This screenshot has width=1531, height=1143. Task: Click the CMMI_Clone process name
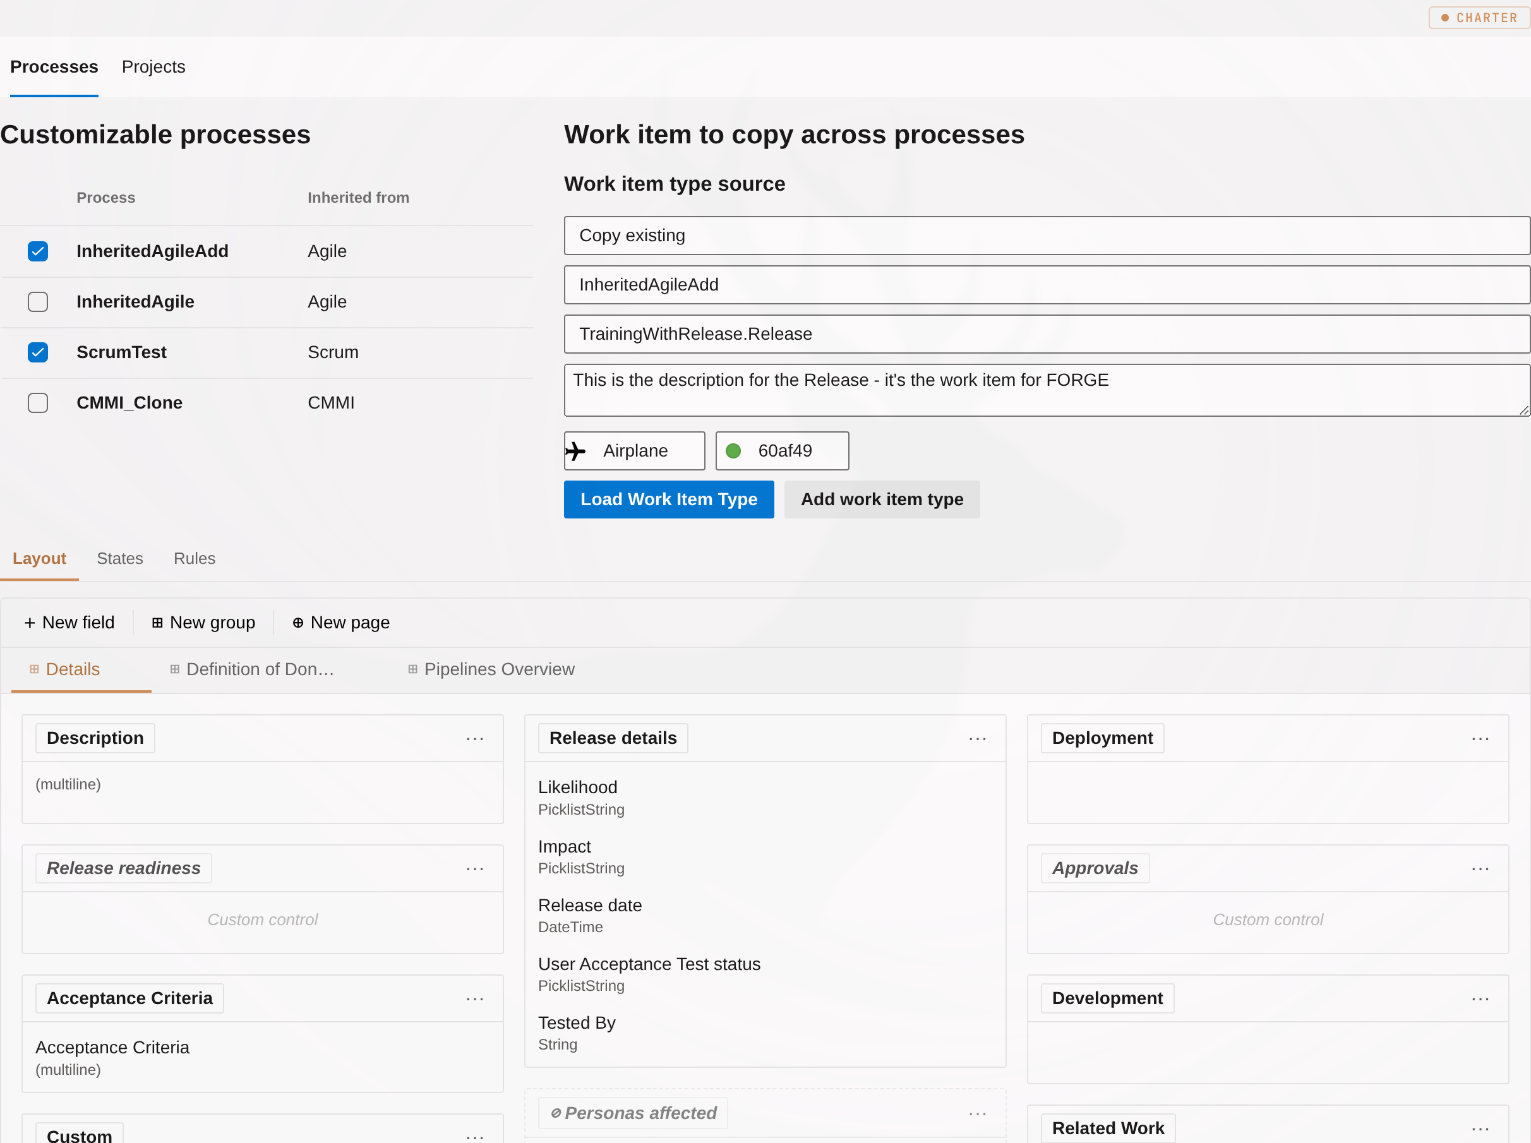pyautogui.click(x=129, y=403)
